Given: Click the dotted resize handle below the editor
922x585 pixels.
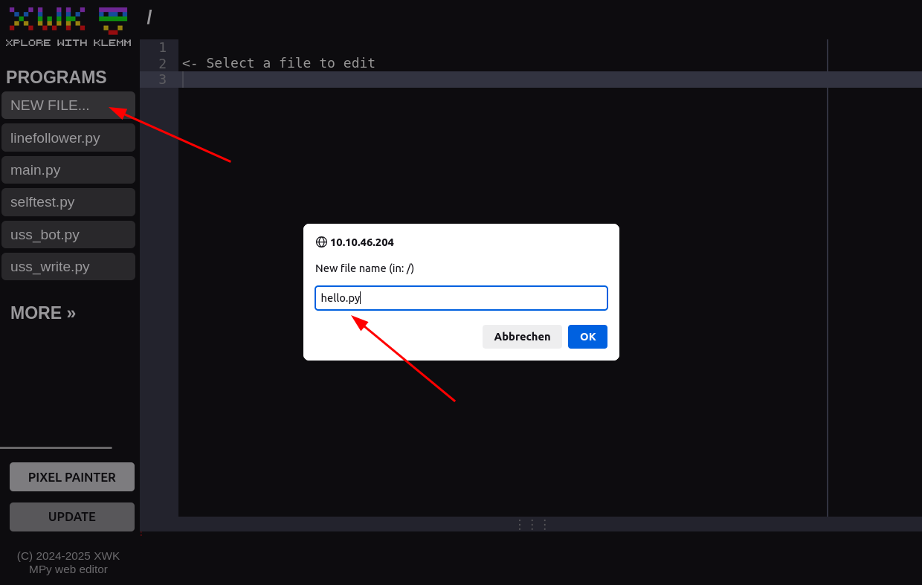Looking at the screenshot, I should tap(532, 524).
